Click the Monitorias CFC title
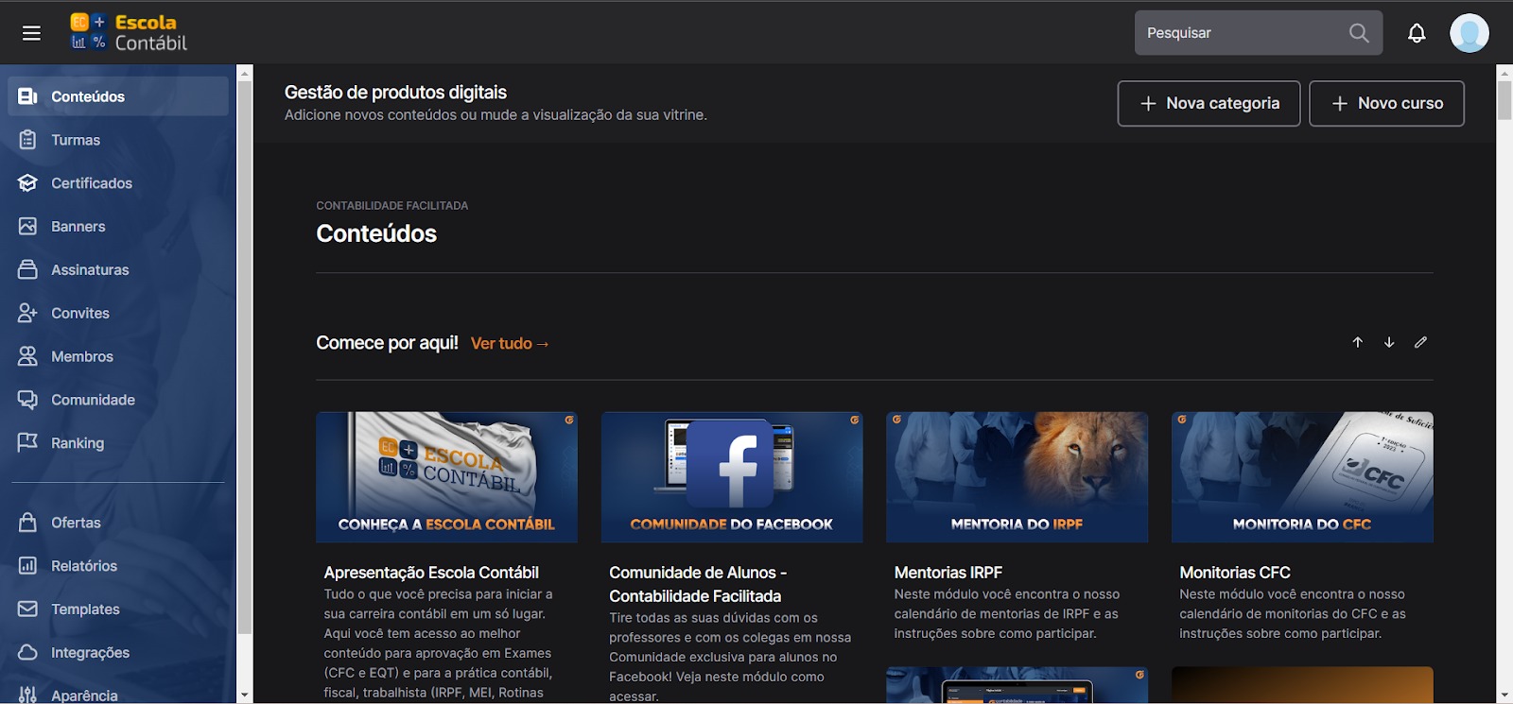Screen dimensions: 1513x704 pyautogui.click(x=1235, y=573)
